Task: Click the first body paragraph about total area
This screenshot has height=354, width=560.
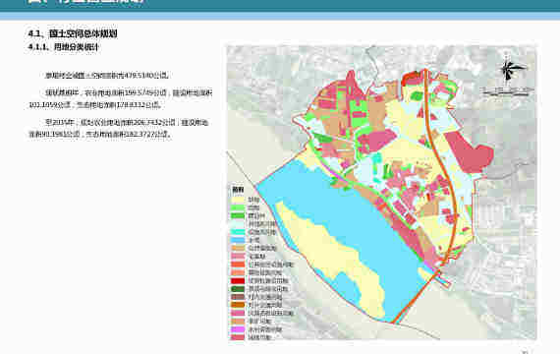Action: pyautogui.click(x=107, y=76)
